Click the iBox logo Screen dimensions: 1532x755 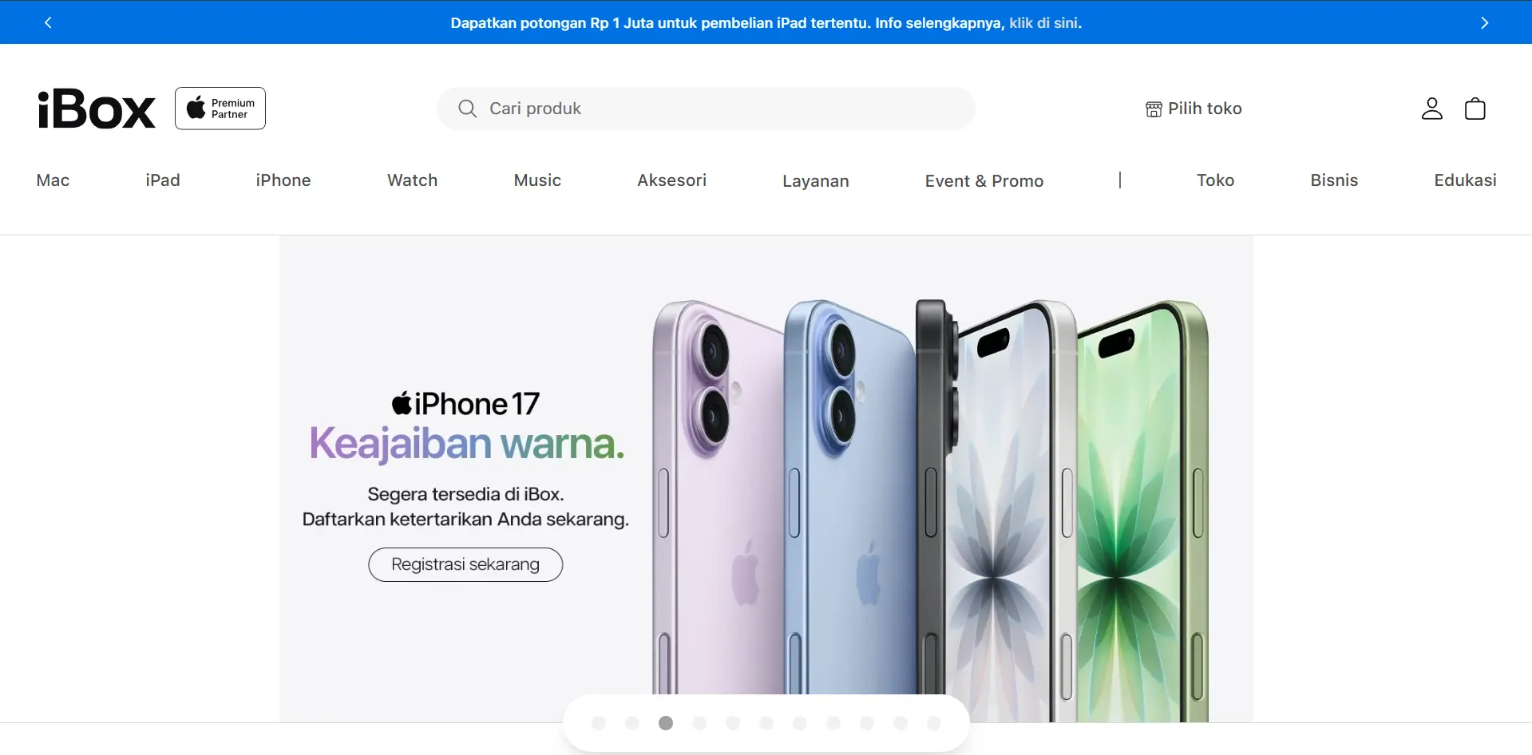97,109
